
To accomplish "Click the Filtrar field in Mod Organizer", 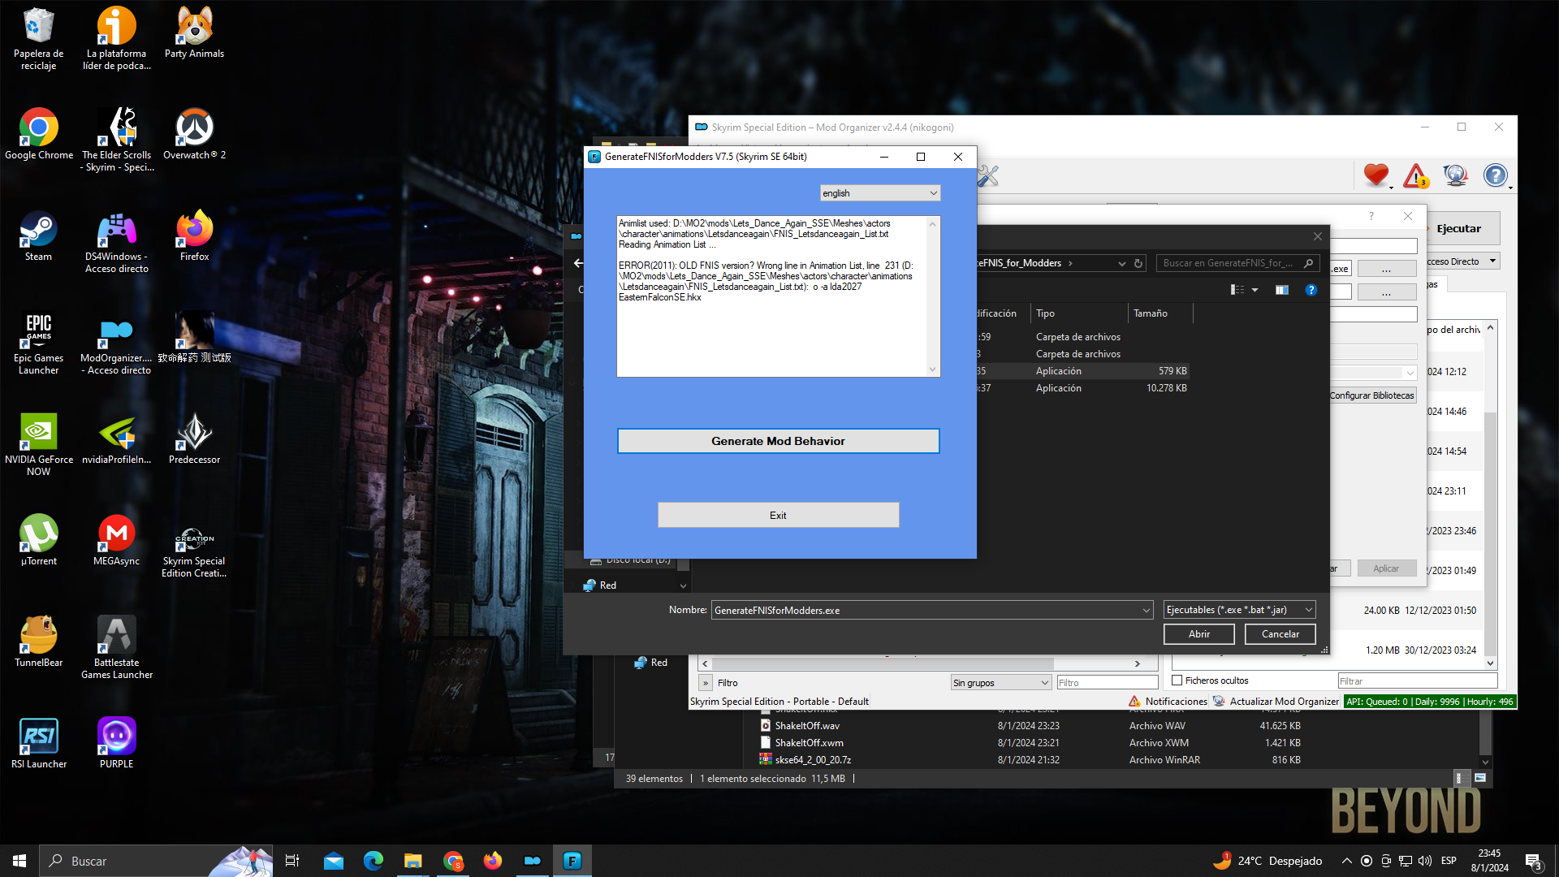I will click(x=1416, y=681).
